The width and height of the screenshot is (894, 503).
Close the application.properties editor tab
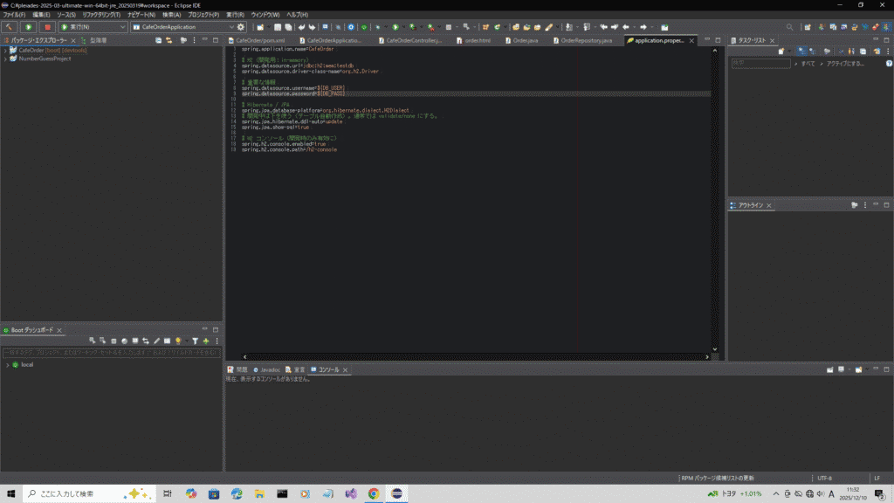691,40
